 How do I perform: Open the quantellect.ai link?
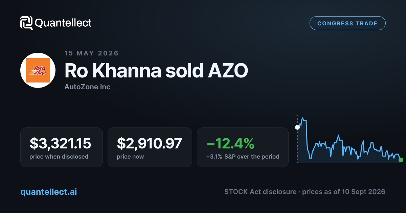[x=49, y=192]
